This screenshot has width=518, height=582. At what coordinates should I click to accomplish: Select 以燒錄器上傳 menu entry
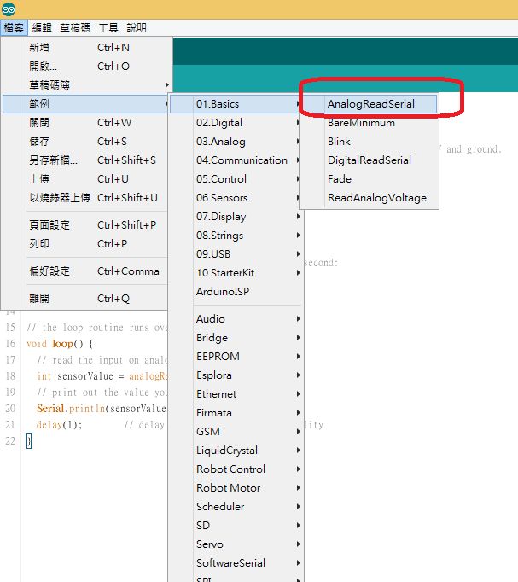[x=85, y=198]
